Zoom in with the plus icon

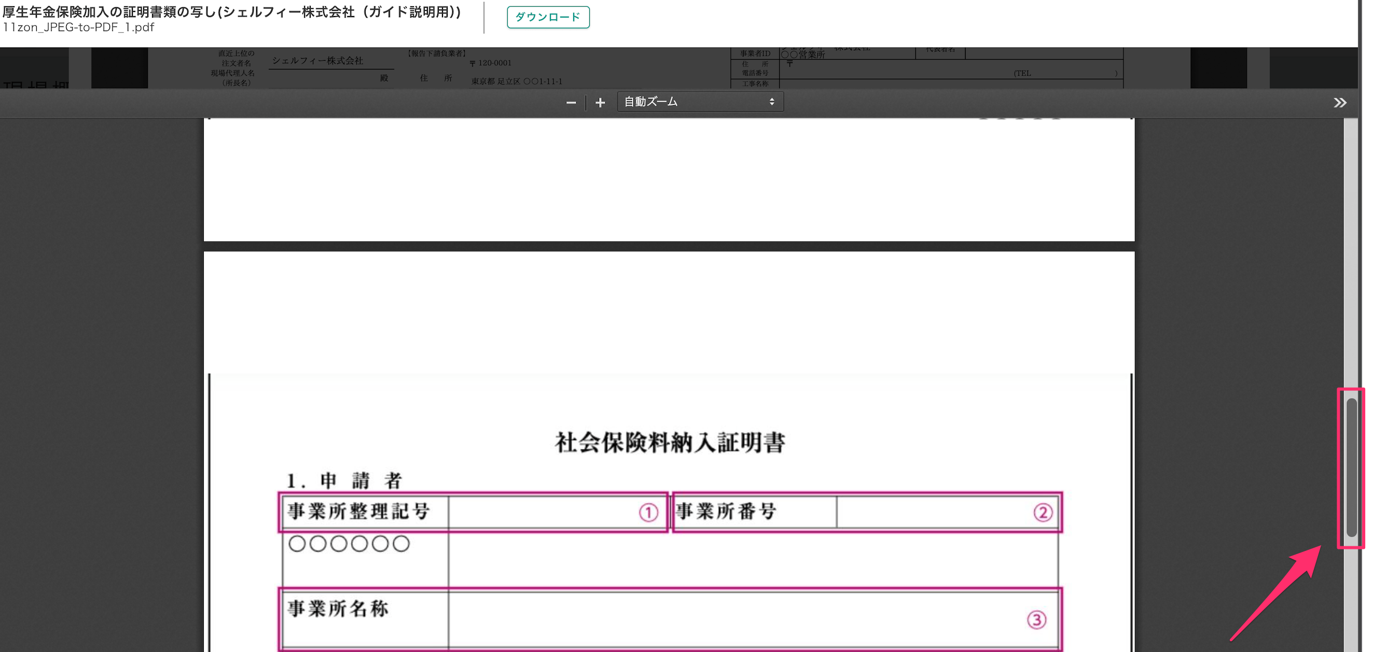point(600,102)
